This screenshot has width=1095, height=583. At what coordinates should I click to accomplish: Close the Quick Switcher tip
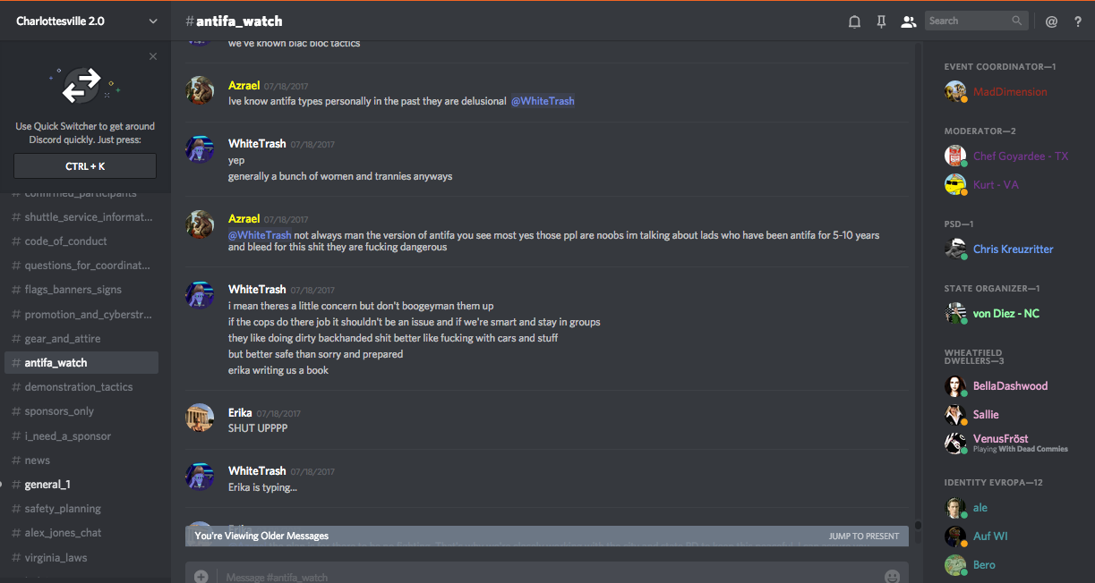tap(153, 56)
